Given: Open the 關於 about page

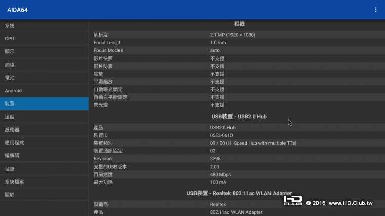Looking at the screenshot, I should point(44,195).
